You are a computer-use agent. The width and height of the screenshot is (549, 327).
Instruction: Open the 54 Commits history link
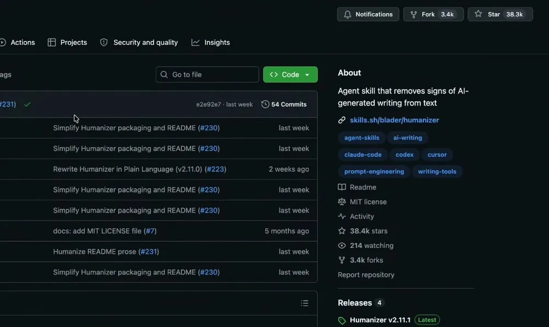click(x=284, y=104)
